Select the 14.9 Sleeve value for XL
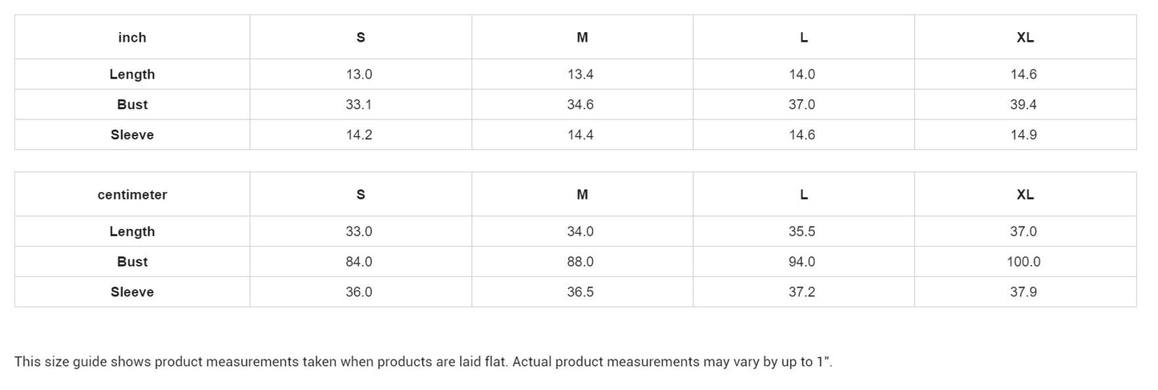 pyautogui.click(x=1024, y=135)
